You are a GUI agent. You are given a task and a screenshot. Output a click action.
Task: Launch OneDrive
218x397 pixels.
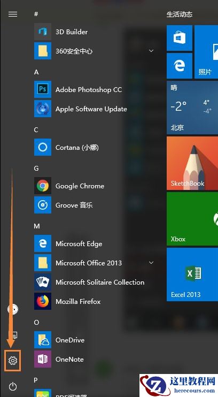pyautogui.click(x=94, y=340)
